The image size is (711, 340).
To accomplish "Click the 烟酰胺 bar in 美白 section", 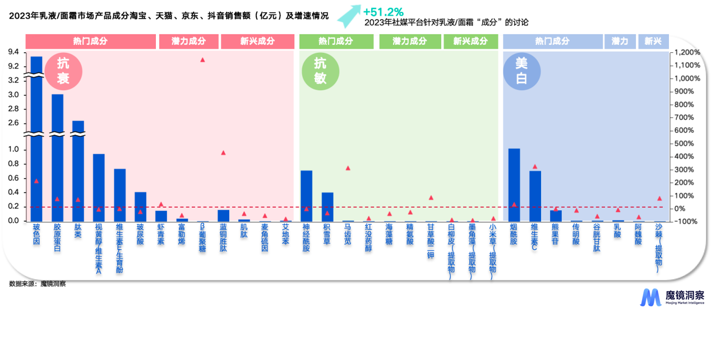I will pyautogui.click(x=514, y=185).
